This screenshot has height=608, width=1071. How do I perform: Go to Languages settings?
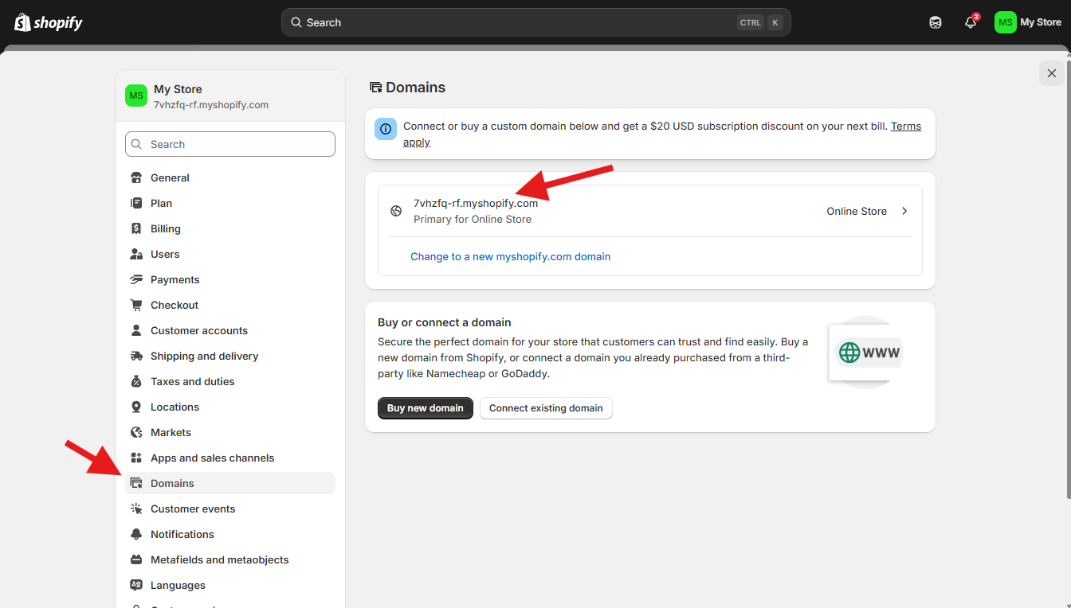[230, 585]
